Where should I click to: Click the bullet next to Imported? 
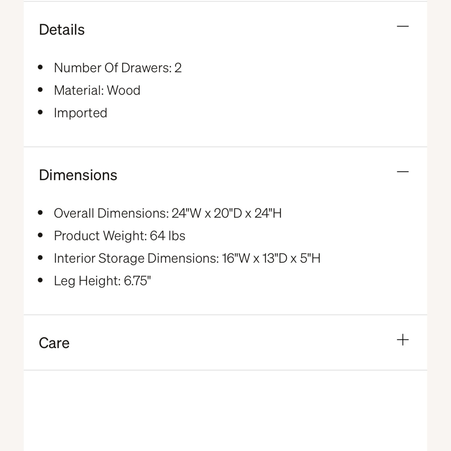41,112
